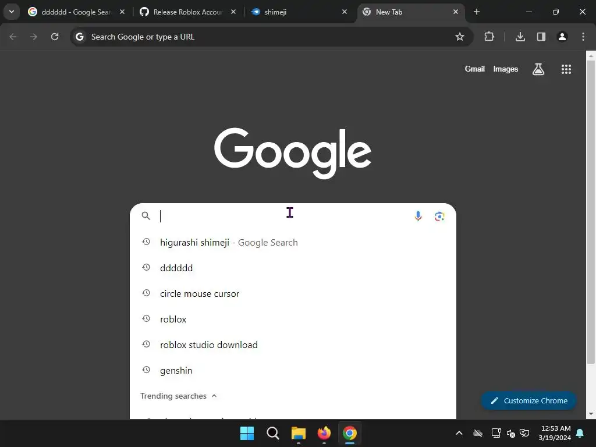
Task: Open Firefox from the taskbar
Action: (x=324, y=433)
